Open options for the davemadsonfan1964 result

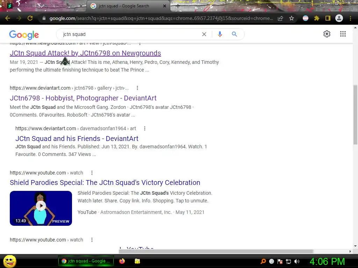(144, 128)
